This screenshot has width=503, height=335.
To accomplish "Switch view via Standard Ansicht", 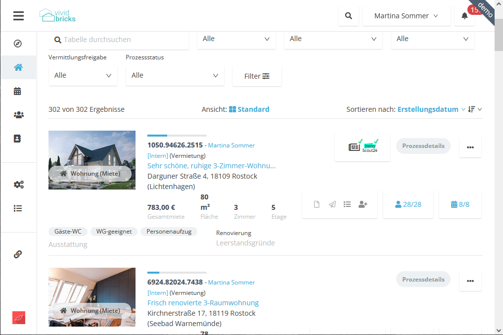I will click(249, 109).
